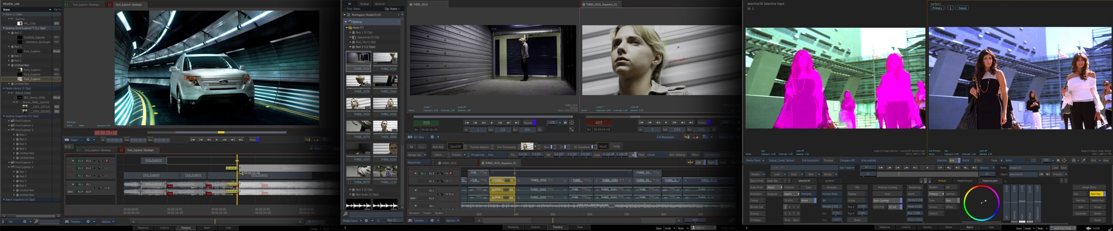Screen dimensions: 1113x231
Task: Switch to the Conform tab in left workspace
Action: [164, 228]
